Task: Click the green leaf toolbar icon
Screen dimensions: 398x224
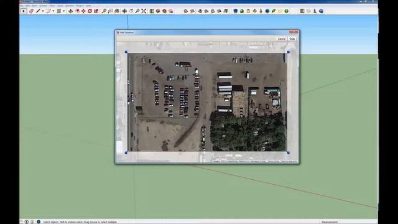Action: [x=274, y=11]
